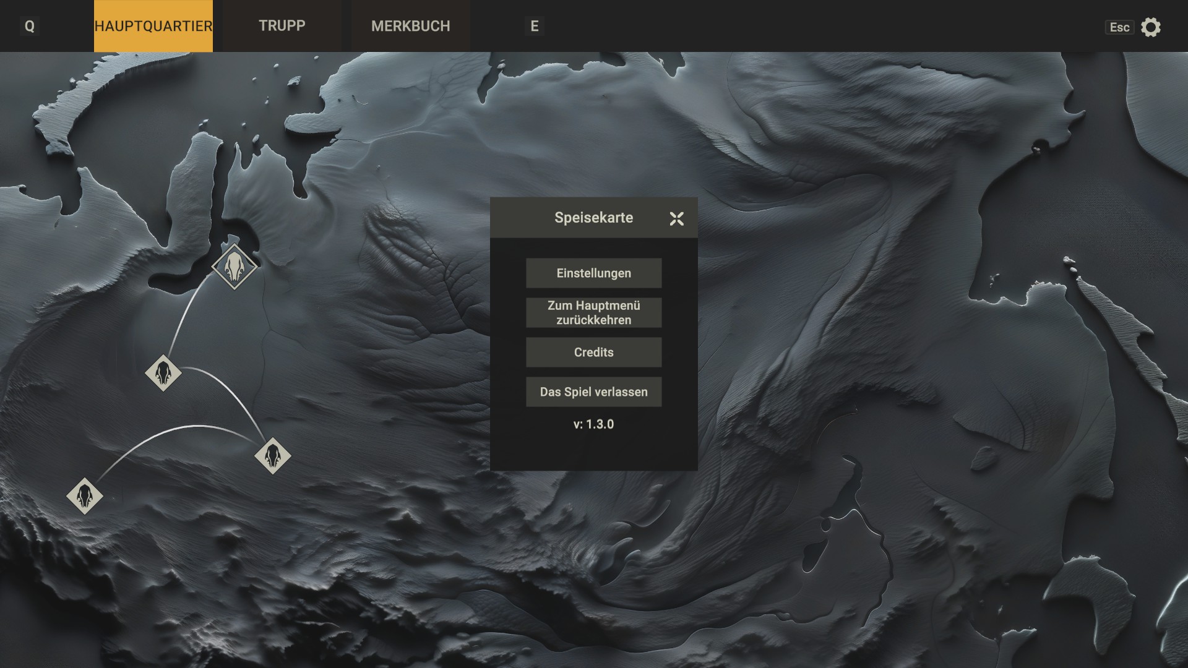Viewport: 1188px width, 668px height.
Task: Select the southwestern-most skull marker on the map
Action: 85,495
